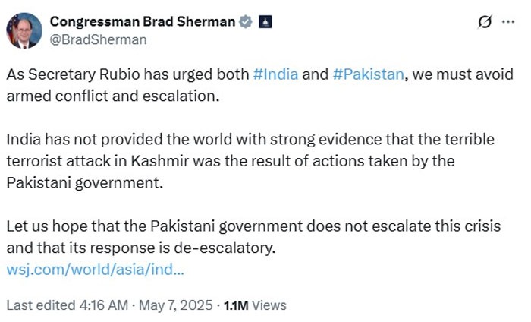Open the three-dot more options menu

point(507,23)
